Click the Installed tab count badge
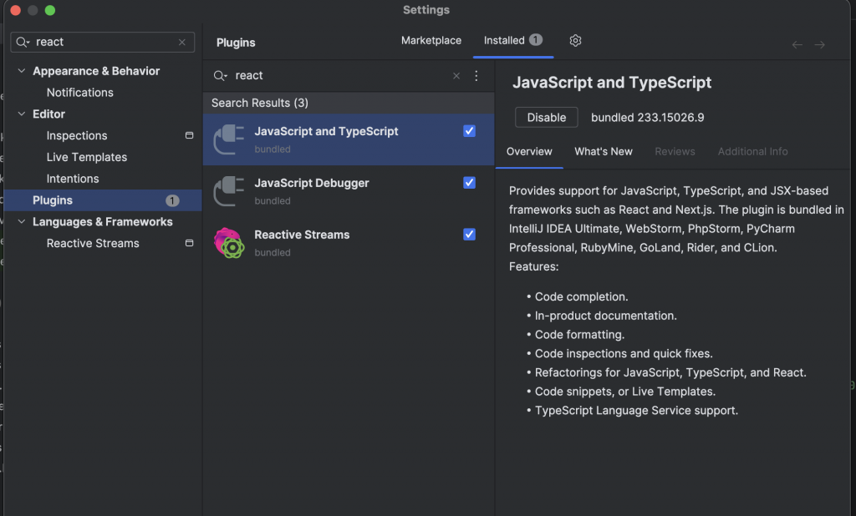 pyautogui.click(x=536, y=40)
